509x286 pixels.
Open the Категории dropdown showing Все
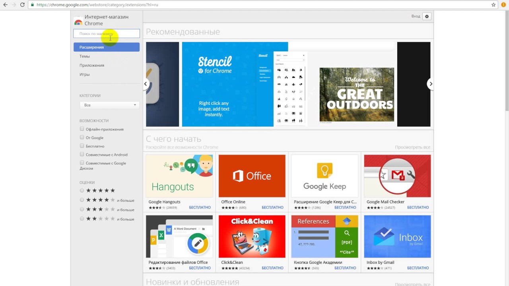[109, 105]
